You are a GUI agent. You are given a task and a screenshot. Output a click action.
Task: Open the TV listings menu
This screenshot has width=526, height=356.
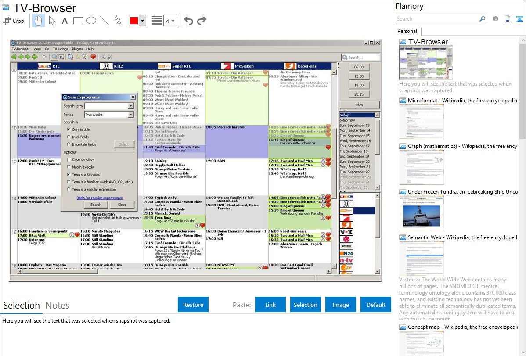click(61, 49)
